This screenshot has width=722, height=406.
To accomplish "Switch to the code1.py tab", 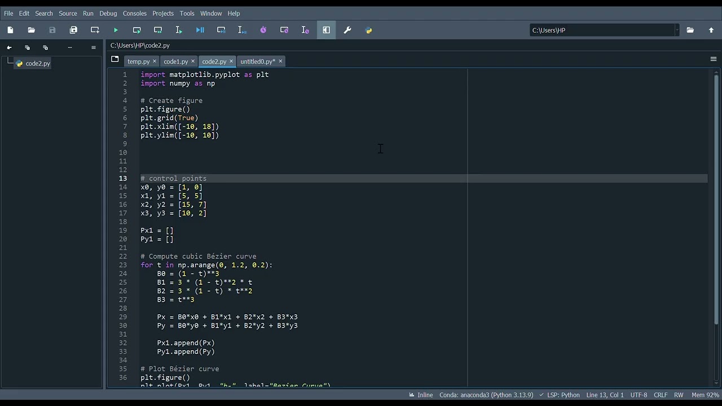I will point(175,61).
